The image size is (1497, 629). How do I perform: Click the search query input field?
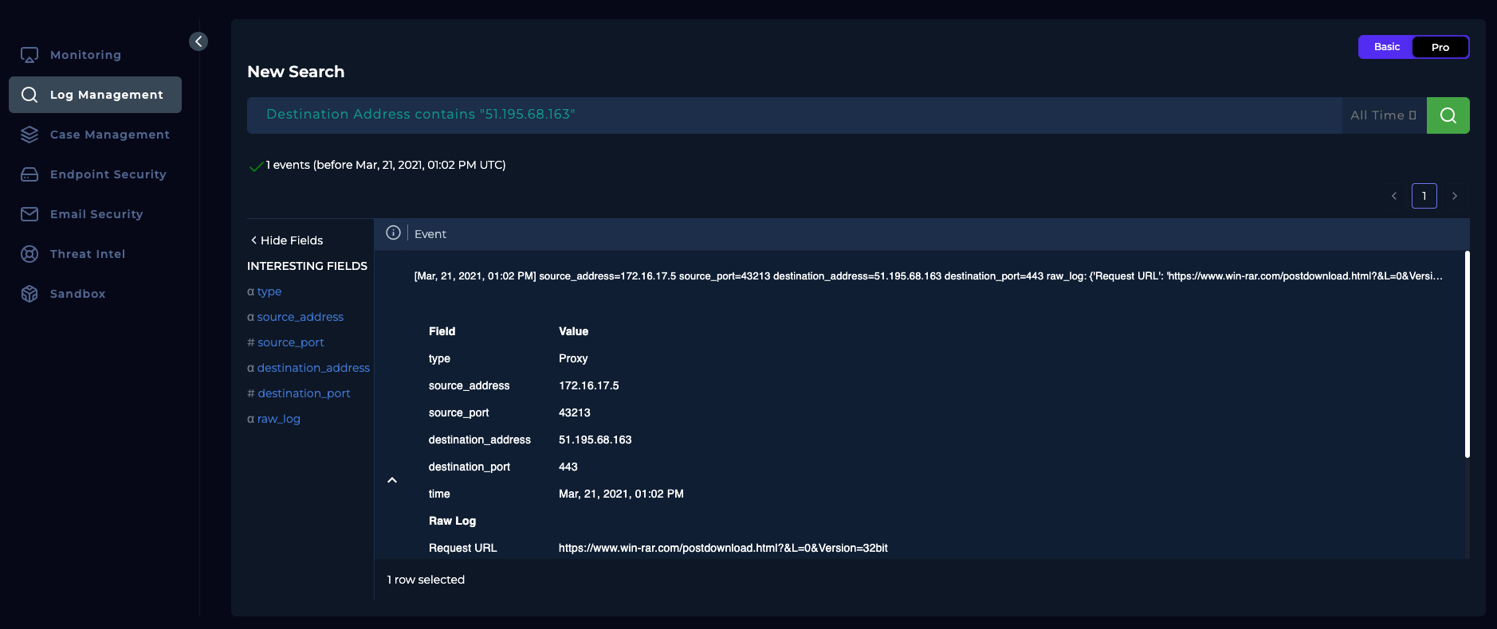pos(793,115)
